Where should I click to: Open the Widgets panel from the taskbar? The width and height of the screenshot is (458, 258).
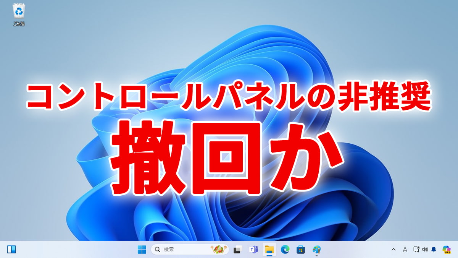pyautogui.click(x=11, y=250)
